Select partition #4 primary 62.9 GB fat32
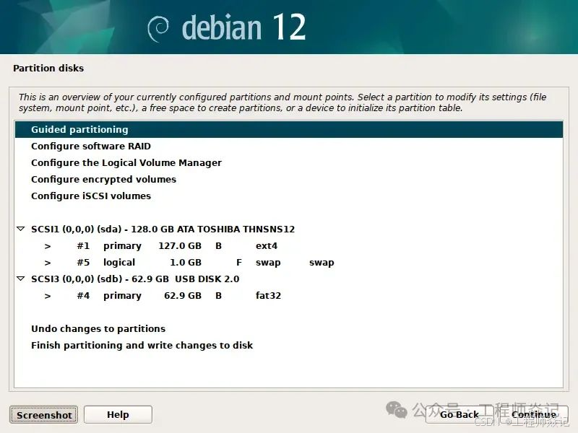The height and width of the screenshot is (433, 578). pos(288,295)
